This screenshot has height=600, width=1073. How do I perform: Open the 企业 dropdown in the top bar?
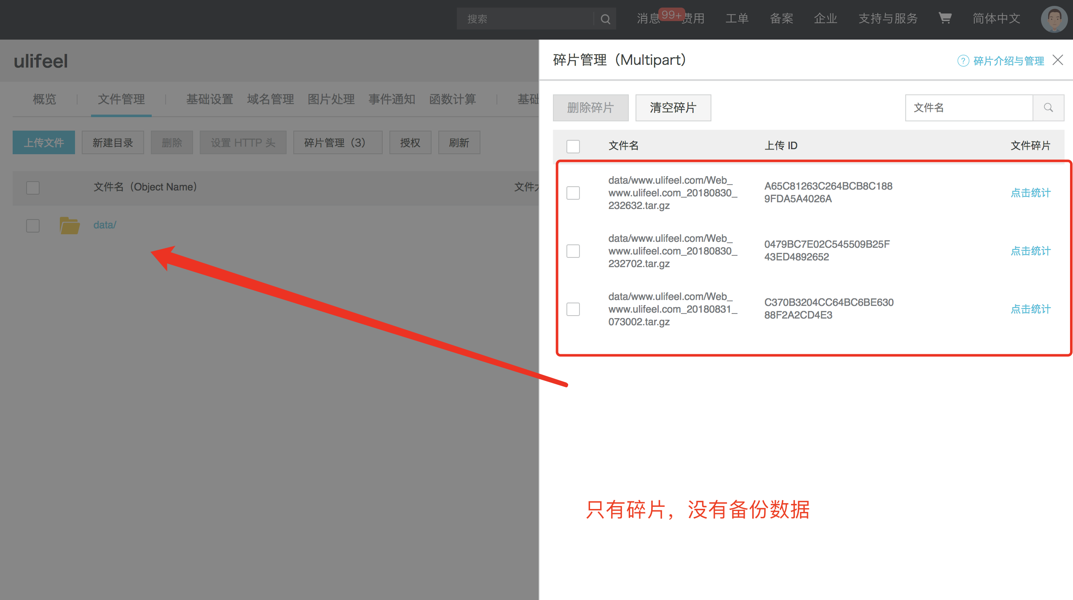pyautogui.click(x=825, y=19)
